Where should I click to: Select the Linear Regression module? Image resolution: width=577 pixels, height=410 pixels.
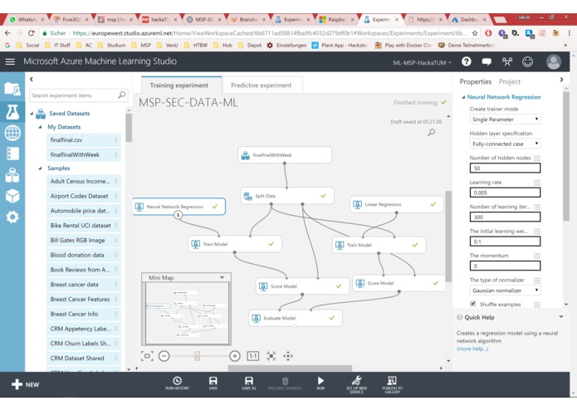click(x=396, y=204)
